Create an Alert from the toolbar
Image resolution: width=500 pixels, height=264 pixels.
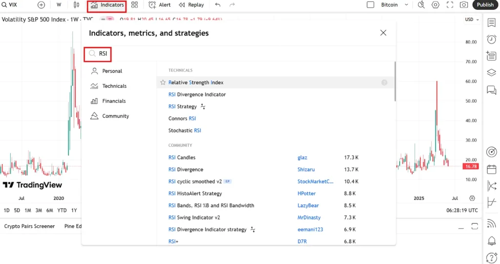[160, 5]
